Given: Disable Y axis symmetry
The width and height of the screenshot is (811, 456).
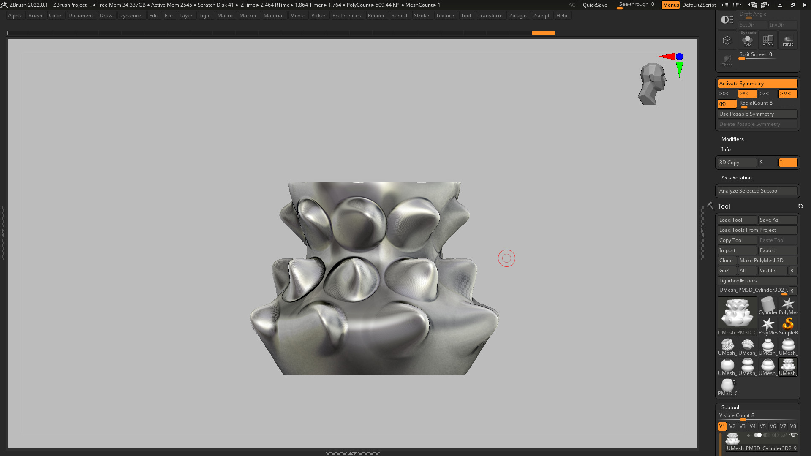Looking at the screenshot, I should click(747, 94).
